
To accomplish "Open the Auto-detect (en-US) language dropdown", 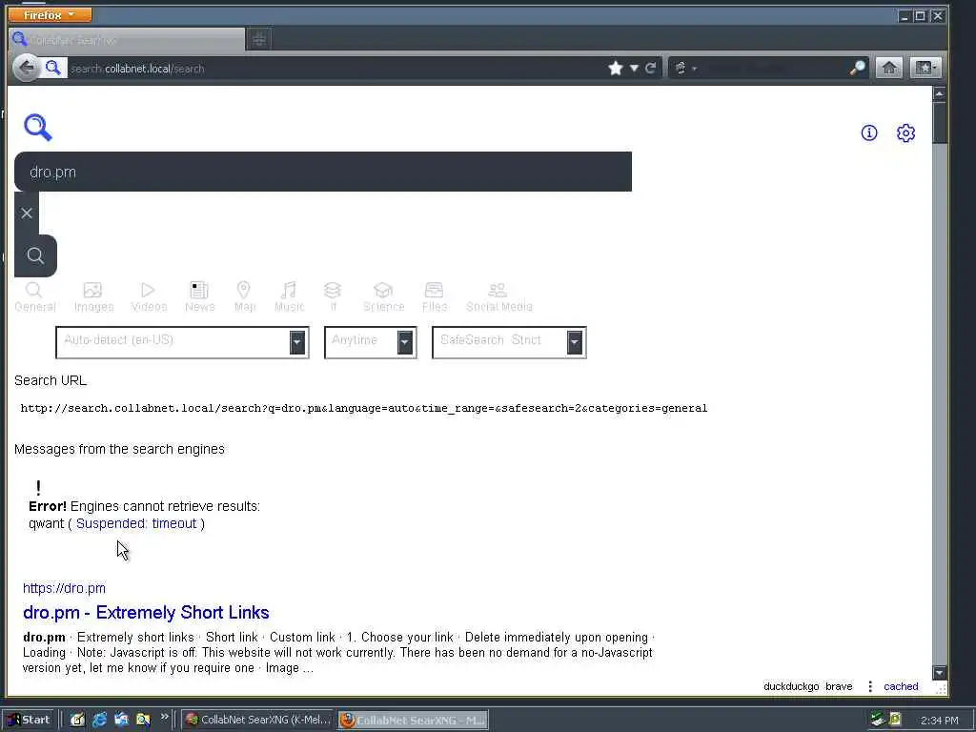I will 182,342.
